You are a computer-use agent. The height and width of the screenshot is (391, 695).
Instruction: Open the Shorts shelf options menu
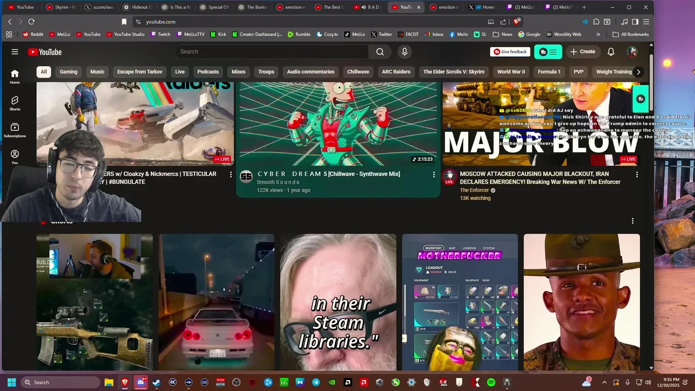click(633, 221)
